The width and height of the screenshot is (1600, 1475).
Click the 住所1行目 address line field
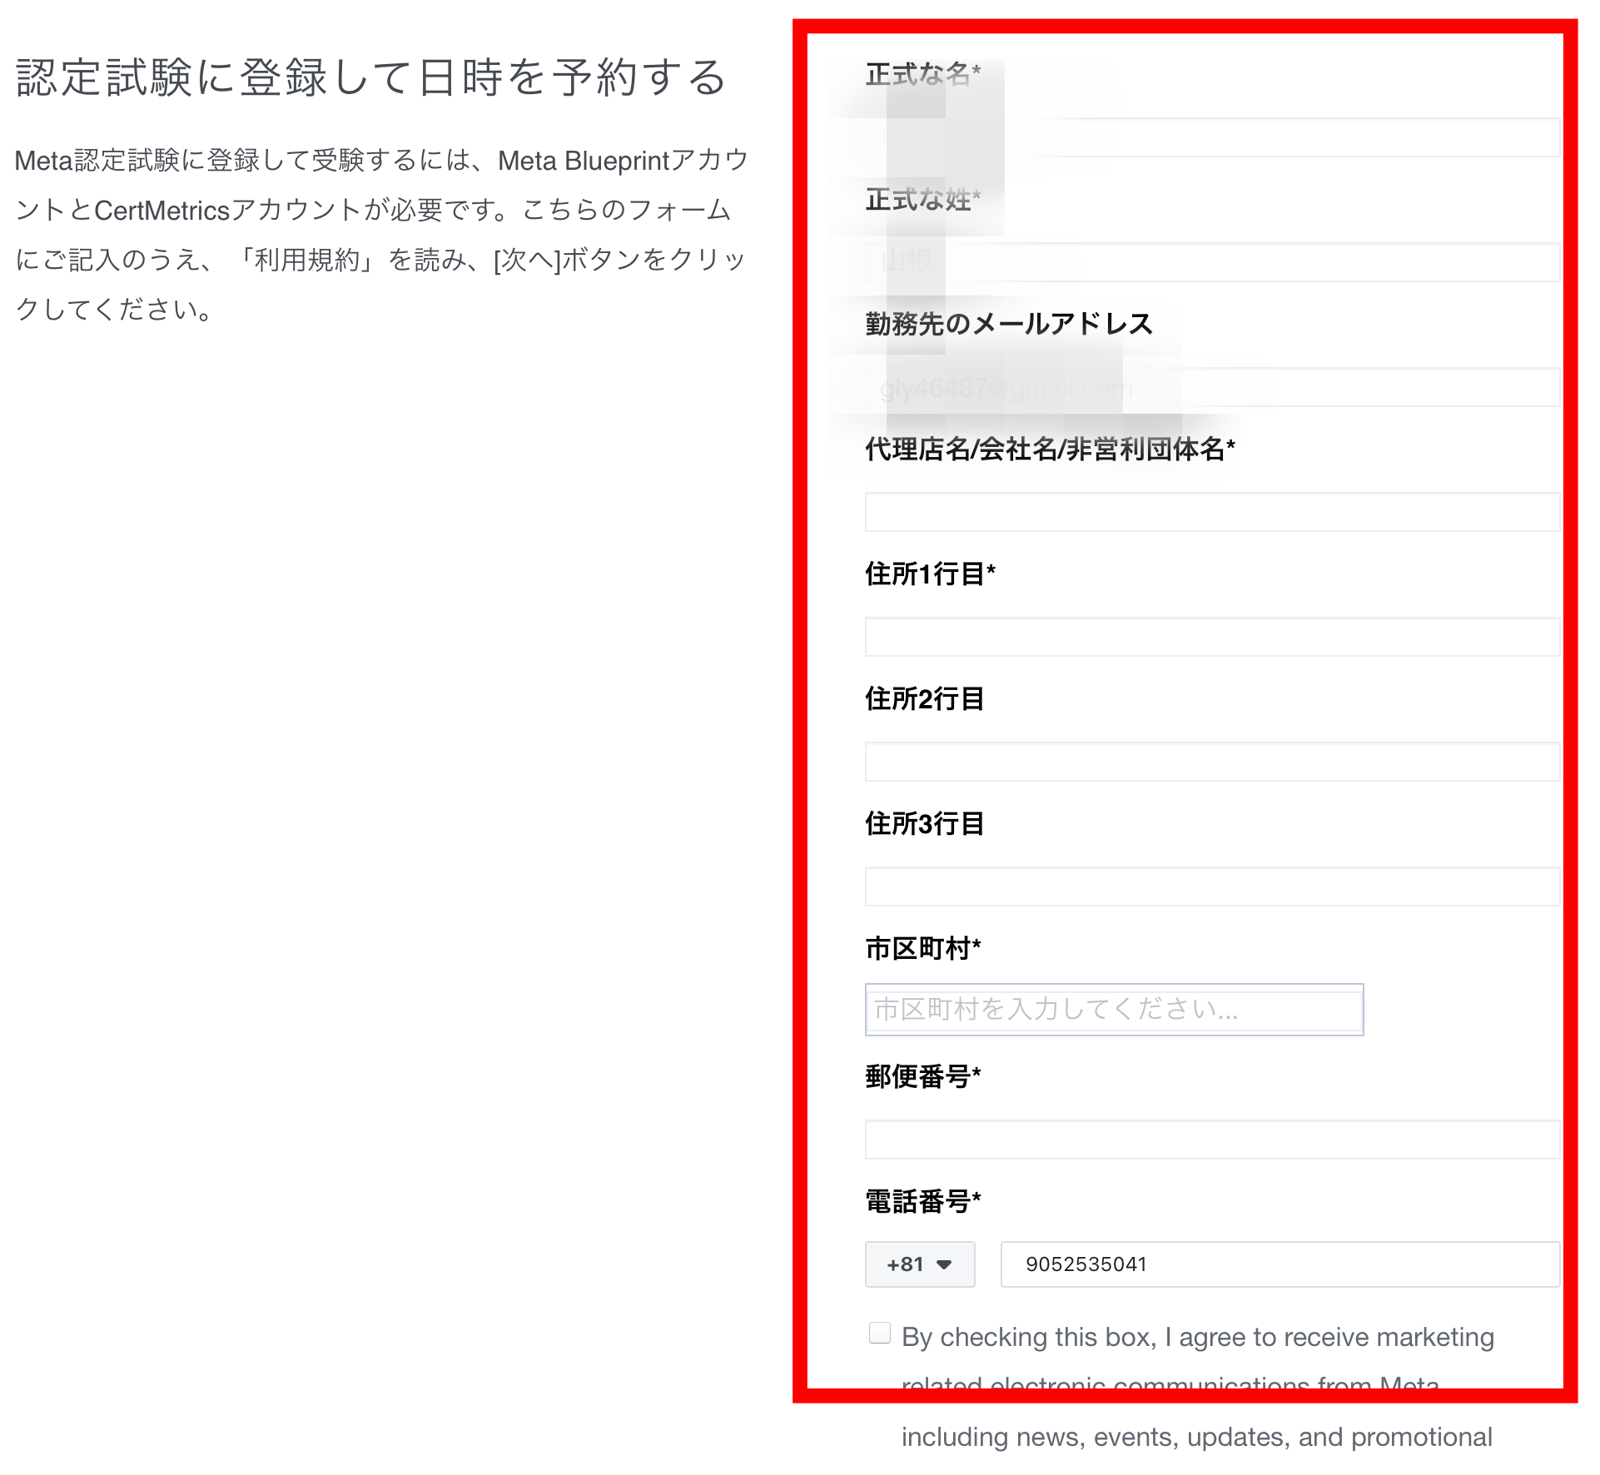pos(1213,637)
